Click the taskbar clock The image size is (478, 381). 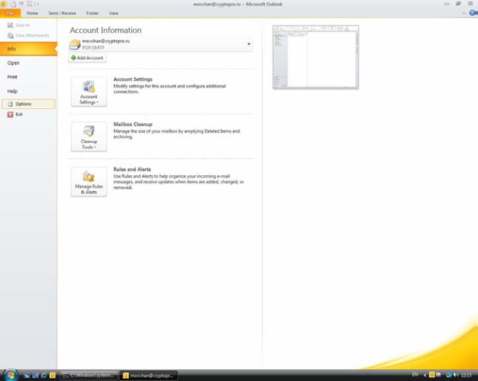tap(466, 375)
